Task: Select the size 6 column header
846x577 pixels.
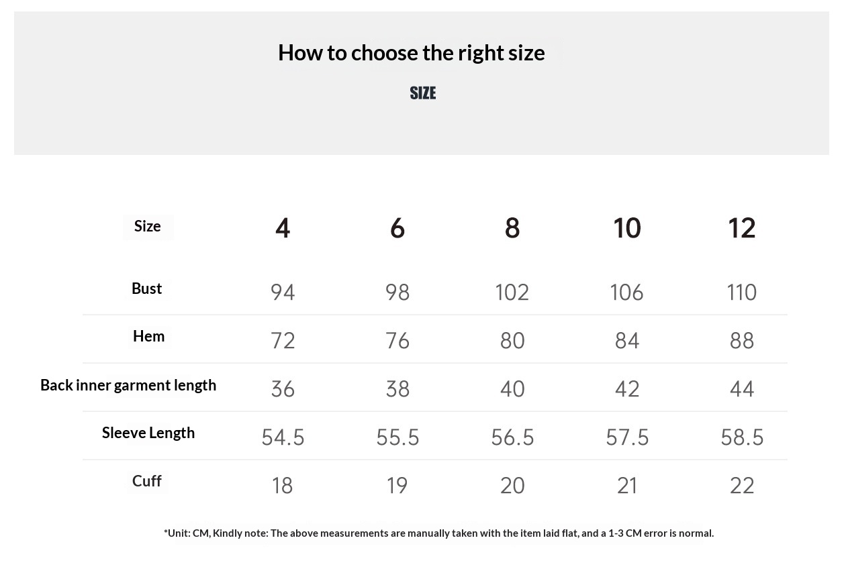Action: pos(397,228)
